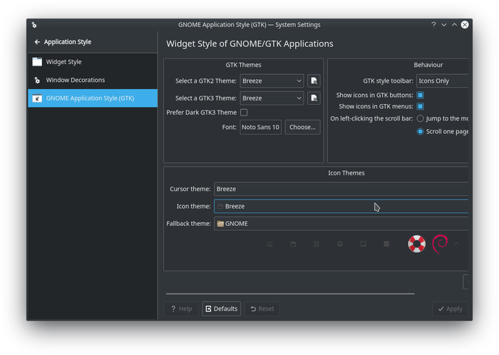The height and width of the screenshot is (355, 499).
Task: Enable Prefer Dark GTK3 Theme checkbox
Action: click(244, 113)
